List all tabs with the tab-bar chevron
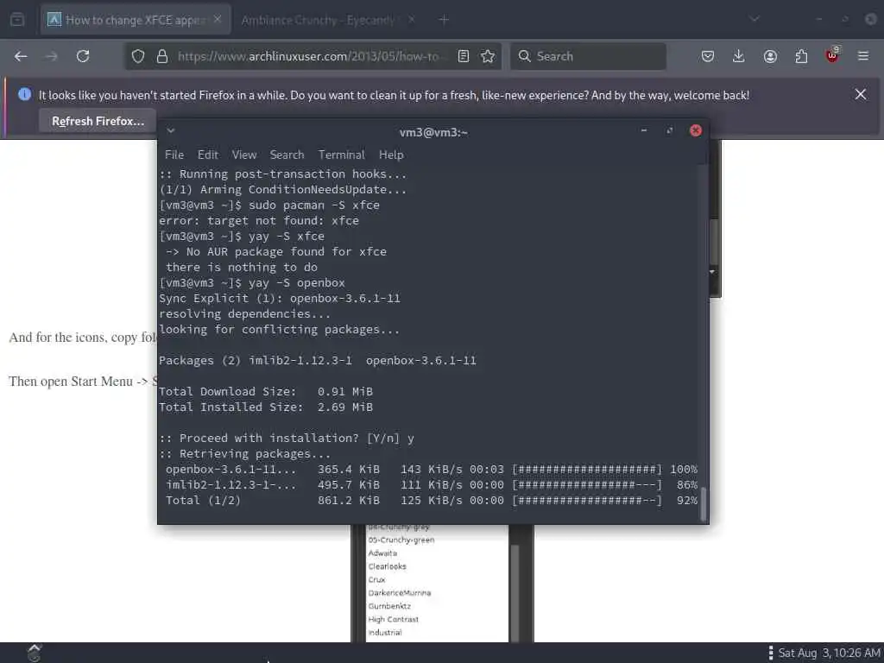This screenshot has height=663, width=884. (x=754, y=20)
